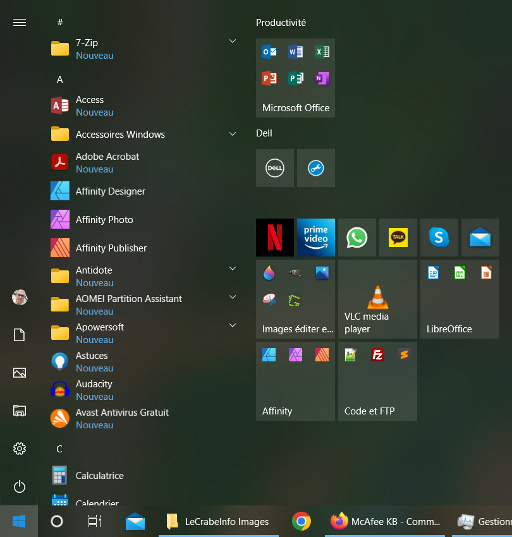Viewport: 512px width, 537px height.
Task: Click the Dell group title
Action: (264, 133)
